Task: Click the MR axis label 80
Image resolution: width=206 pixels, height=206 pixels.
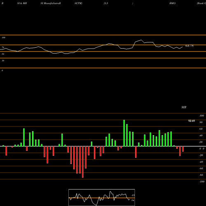Action: click(201, 122)
